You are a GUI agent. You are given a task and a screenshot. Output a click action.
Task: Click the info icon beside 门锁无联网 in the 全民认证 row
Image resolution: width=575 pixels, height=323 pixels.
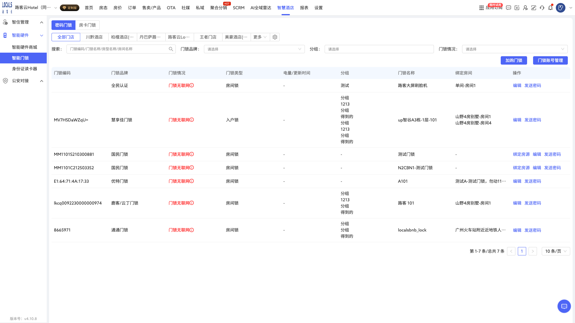(192, 86)
